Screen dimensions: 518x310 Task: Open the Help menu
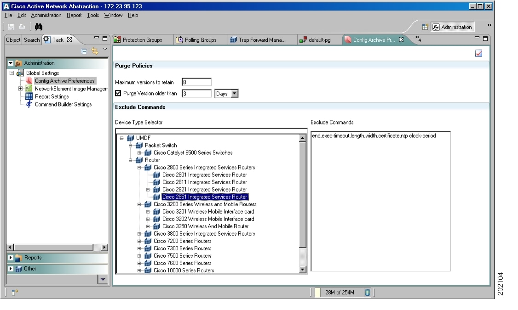click(133, 15)
